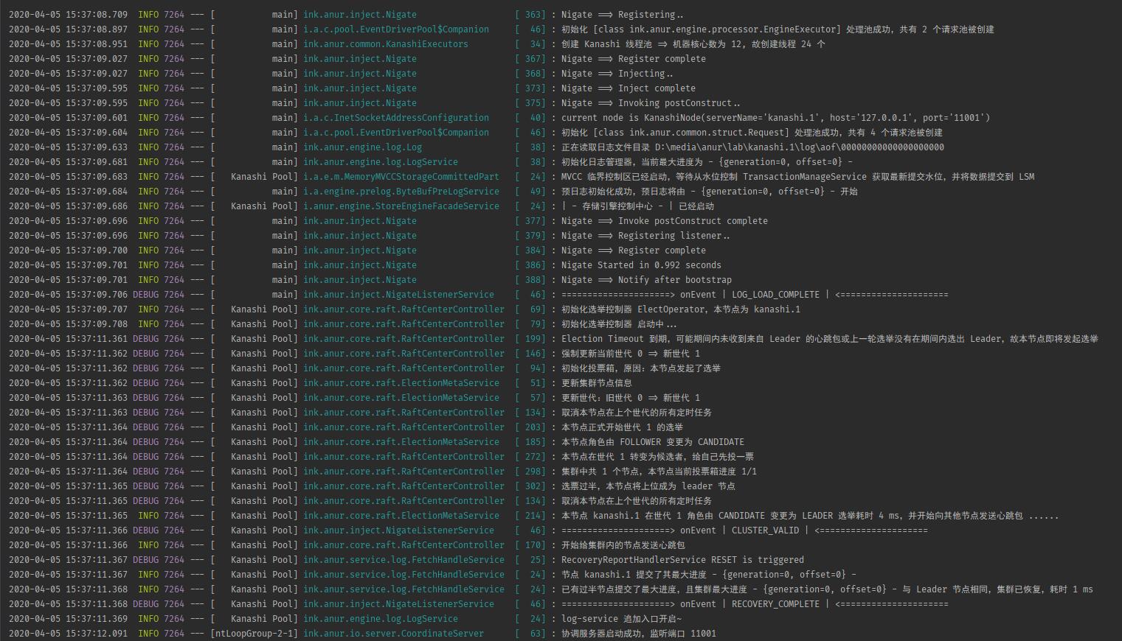
Task: Select the 'FOLLOWER 变更为 CANDIDATE' message
Action: pyautogui.click(x=652, y=442)
